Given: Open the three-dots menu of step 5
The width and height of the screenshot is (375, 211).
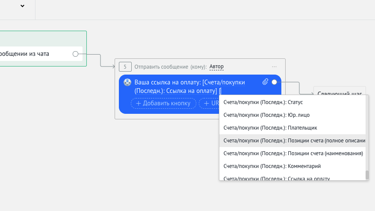Looking at the screenshot, I should click(x=275, y=67).
